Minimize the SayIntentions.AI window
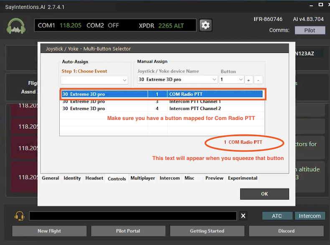This screenshot has width=330, height=245. pyautogui.click(x=311, y=5)
